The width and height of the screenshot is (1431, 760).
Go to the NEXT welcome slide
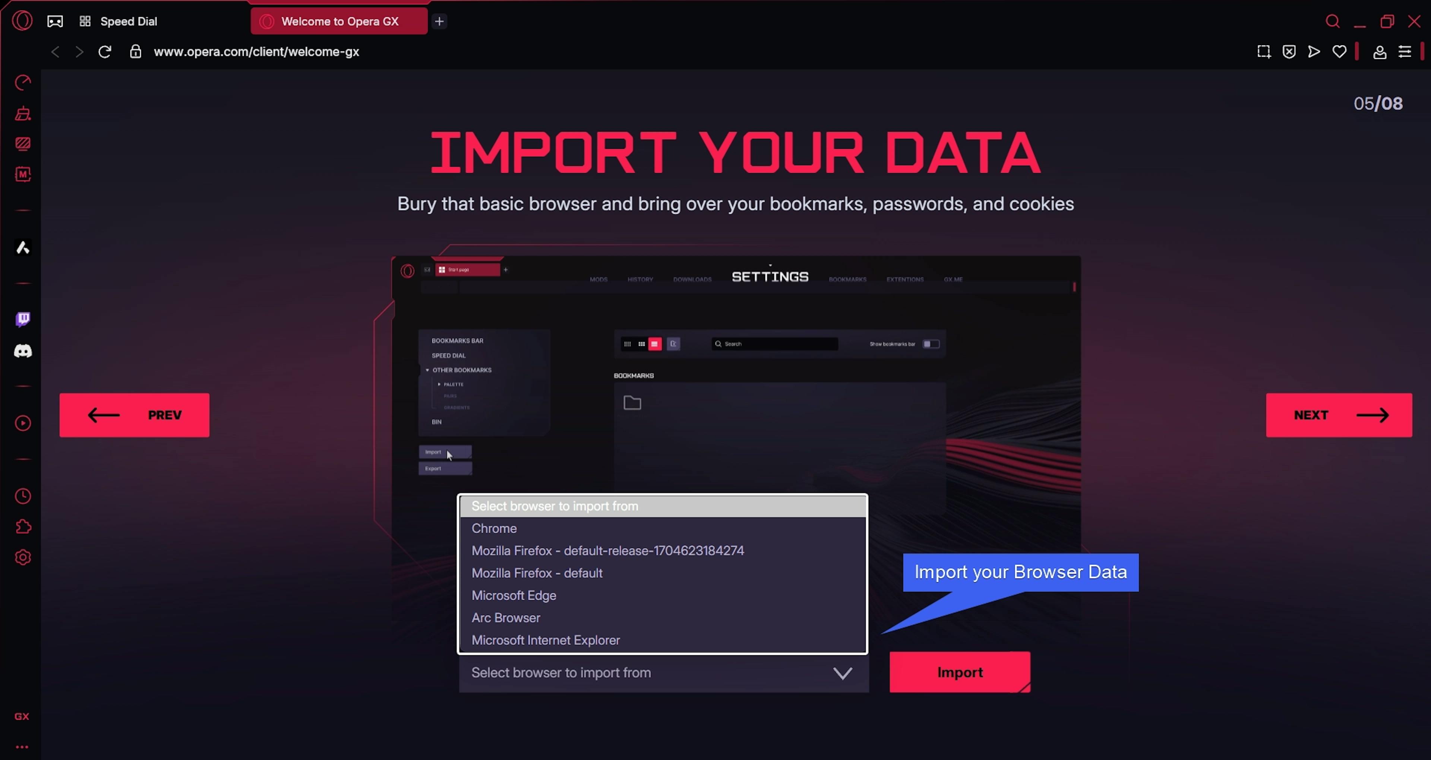tap(1338, 415)
